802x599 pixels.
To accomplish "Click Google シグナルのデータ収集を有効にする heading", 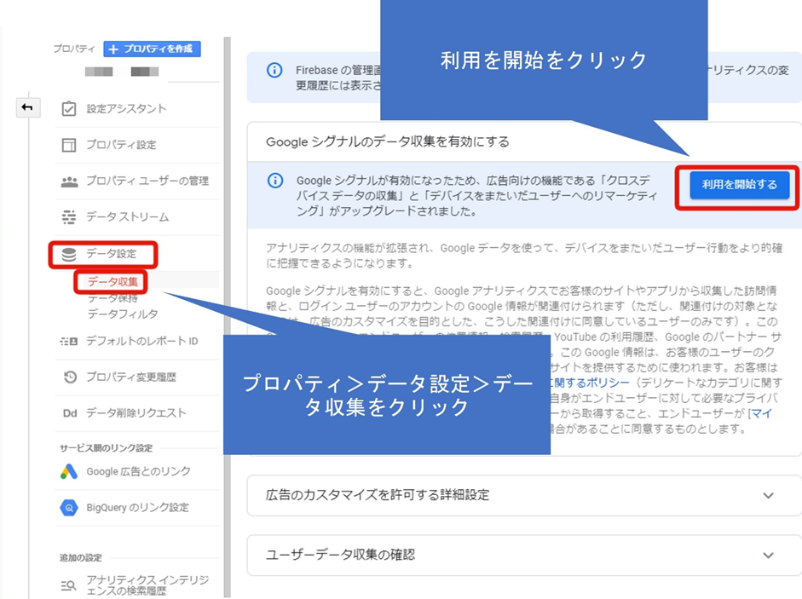I will [387, 141].
